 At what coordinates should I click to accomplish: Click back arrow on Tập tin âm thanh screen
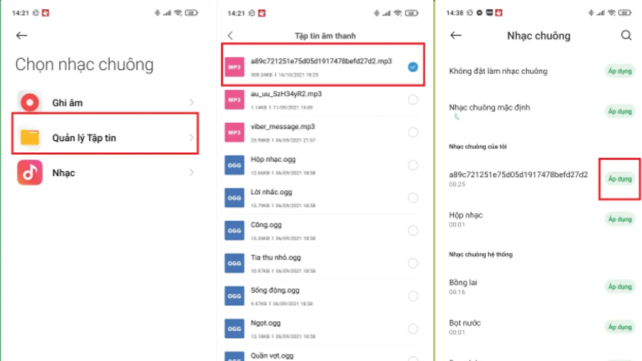click(230, 36)
